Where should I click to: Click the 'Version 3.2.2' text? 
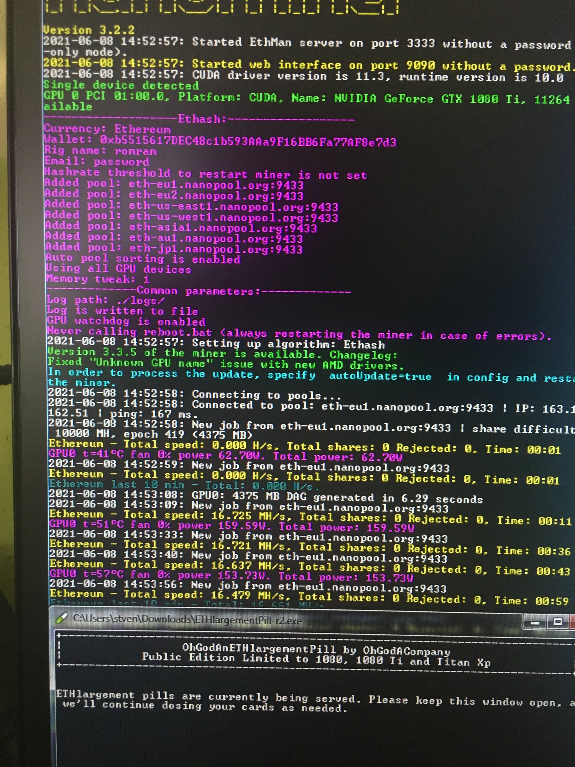(x=89, y=30)
